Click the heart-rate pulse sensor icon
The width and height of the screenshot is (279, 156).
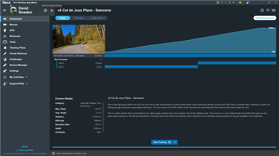(x=234, y=3)
